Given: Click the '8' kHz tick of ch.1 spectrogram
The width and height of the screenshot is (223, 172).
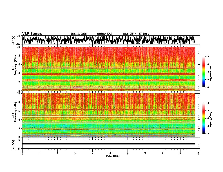Looking at the screenshot, I should click(20, 56).
